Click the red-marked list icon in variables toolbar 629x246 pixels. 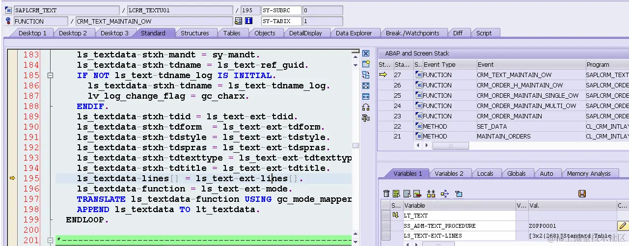click(417, 194)
